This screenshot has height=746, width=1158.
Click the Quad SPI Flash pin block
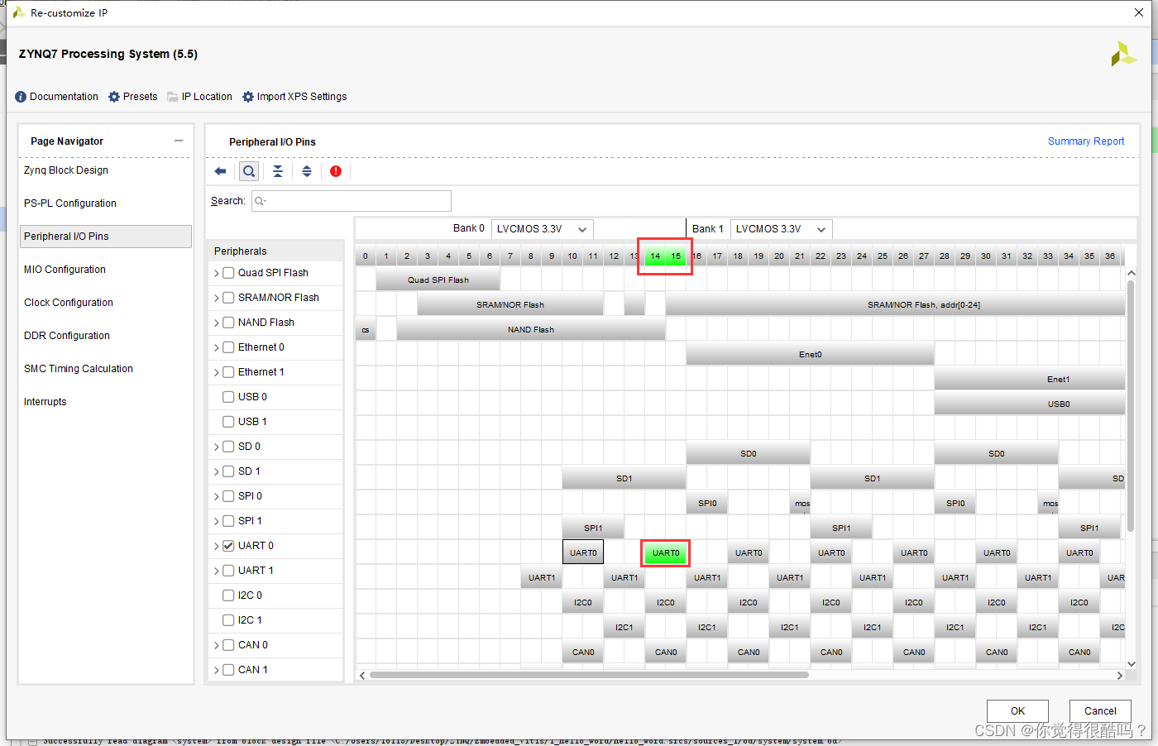438,280
